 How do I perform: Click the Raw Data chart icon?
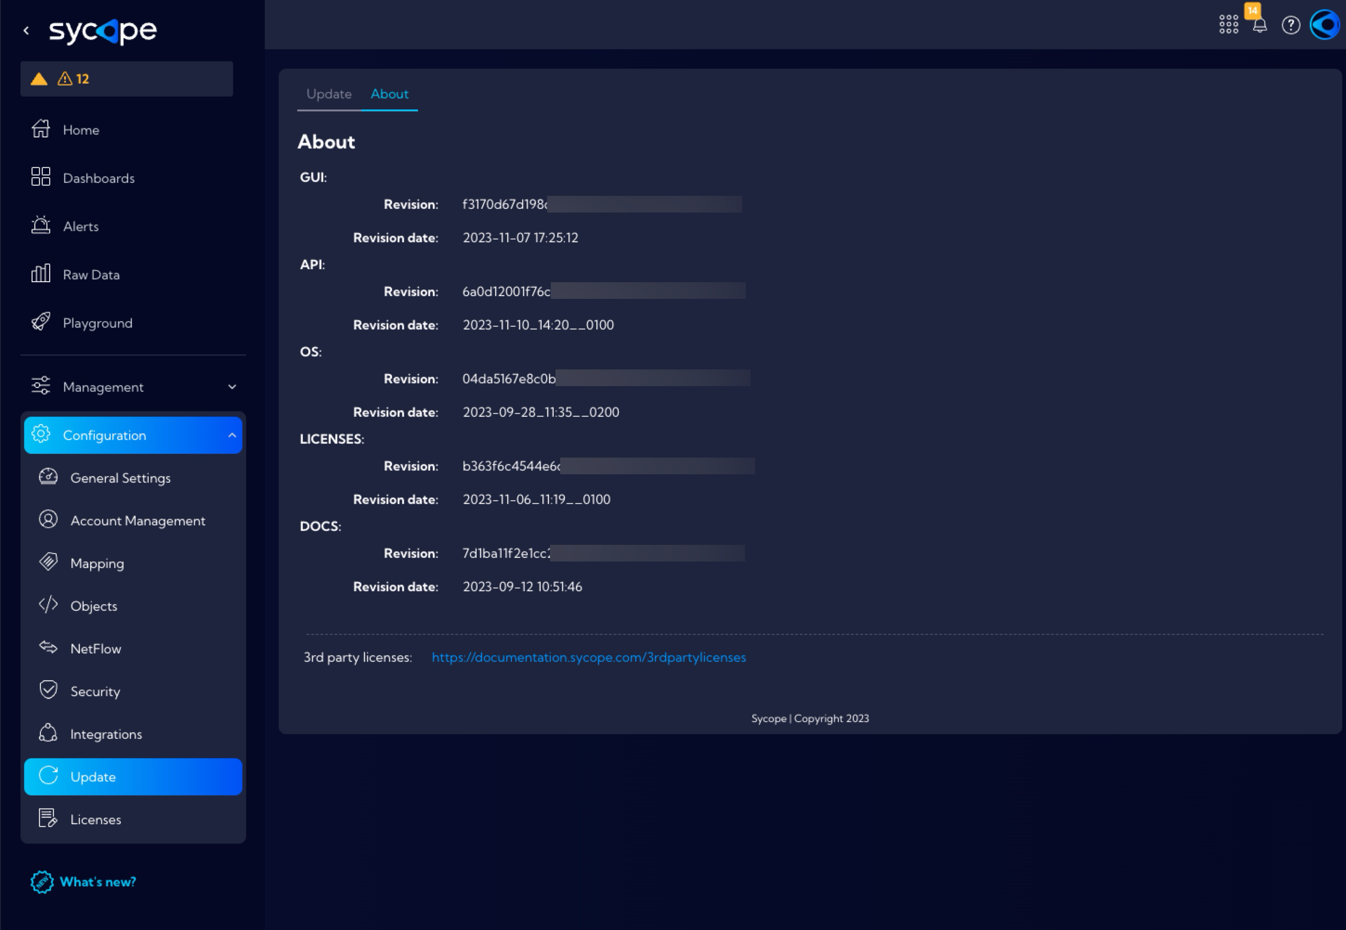(x=41, y=273)
